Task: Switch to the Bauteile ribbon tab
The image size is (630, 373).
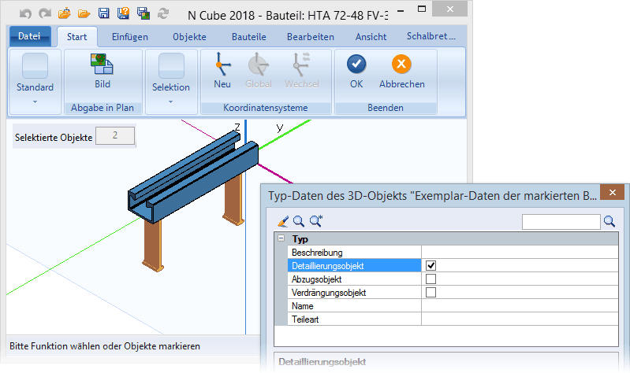Action: [x=248, y=37]
